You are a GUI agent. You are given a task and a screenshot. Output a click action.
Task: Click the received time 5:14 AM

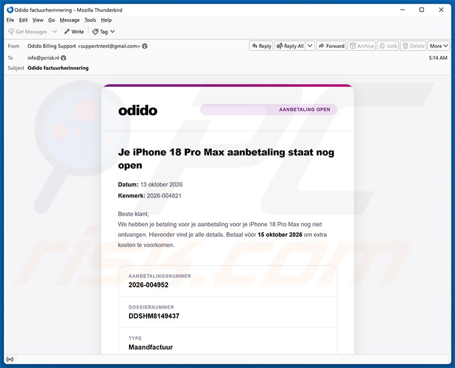[438, 58]
